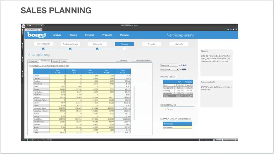Select the Chains row label

point(41,76)
